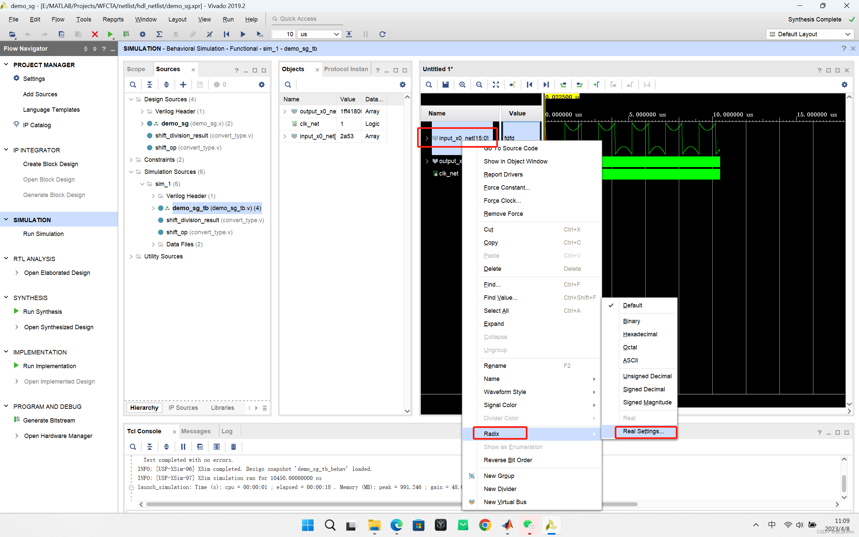
Task: Select Binary radix option
Action: tap(631, 321)
